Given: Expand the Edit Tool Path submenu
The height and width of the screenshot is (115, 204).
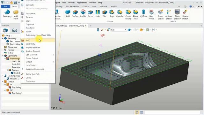Looking at the screenshot, I should click(54, 55).
